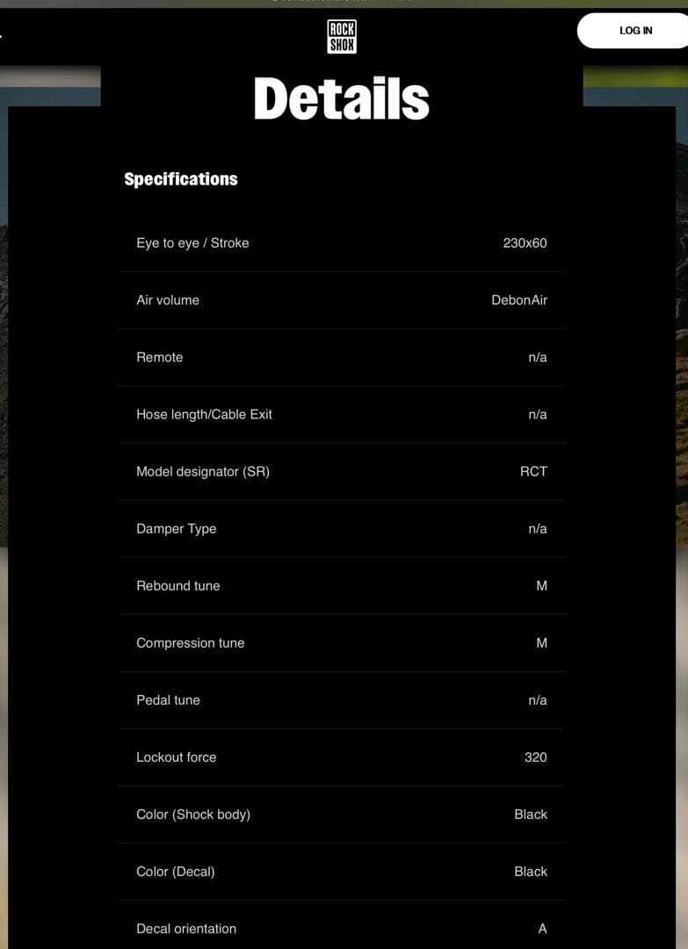Select the Model designator (SR) label
This screenshot has width=688, height=949.
coord(203,472)
